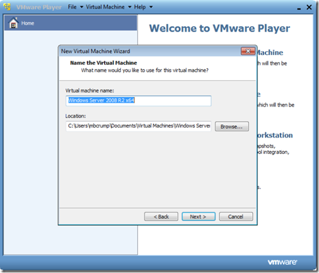
Task: Expand the Virtual Machine menu dropdown arrow
Action: point(130,7)
